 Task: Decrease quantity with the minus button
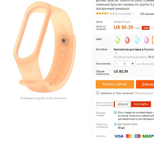coord(117,64)
